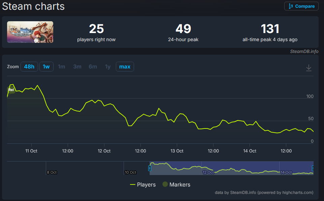The image size is (324, 201).
Task: Click the 25 players right now stat
Action: [96, 32]
